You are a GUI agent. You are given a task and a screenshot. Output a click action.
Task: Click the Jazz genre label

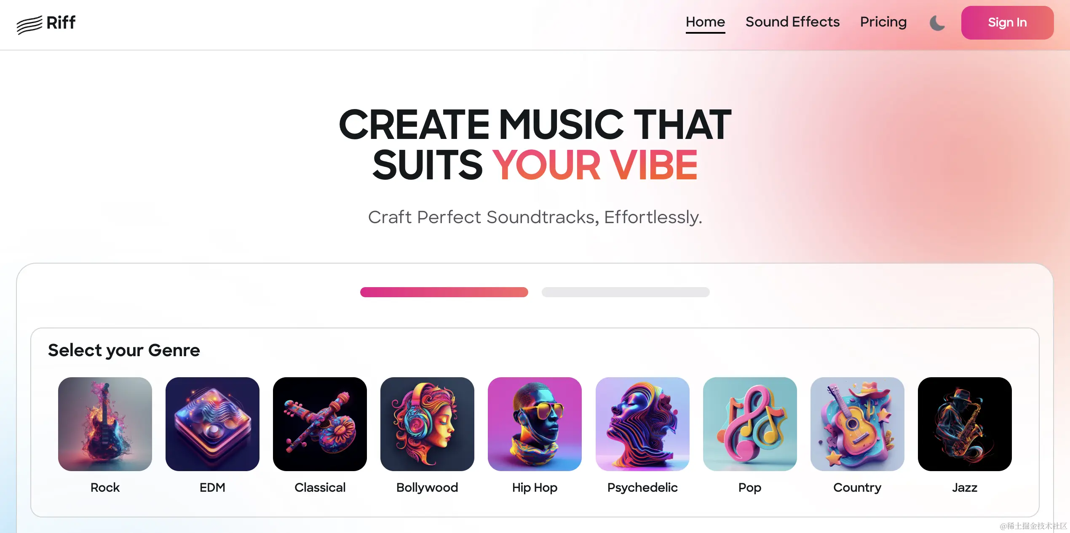965,487
